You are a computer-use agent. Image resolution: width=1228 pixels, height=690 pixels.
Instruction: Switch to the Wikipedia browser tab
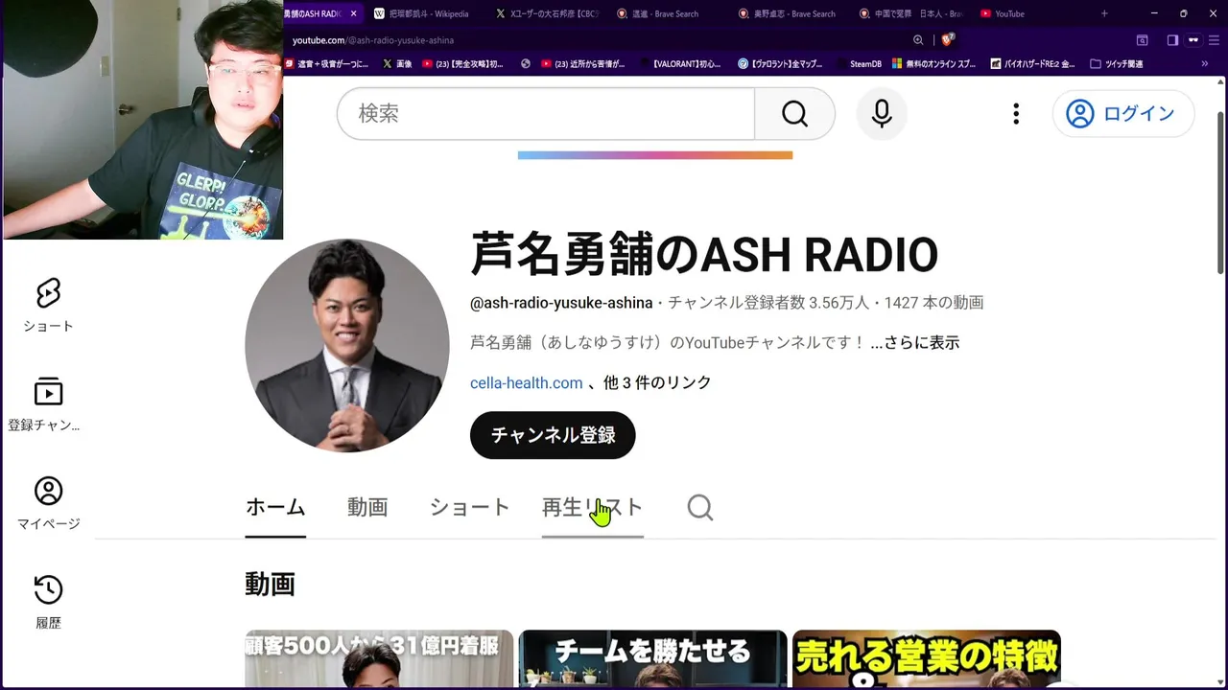[422, 13]
